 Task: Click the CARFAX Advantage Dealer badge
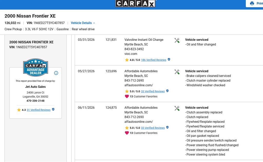click(x=35, y=68)
